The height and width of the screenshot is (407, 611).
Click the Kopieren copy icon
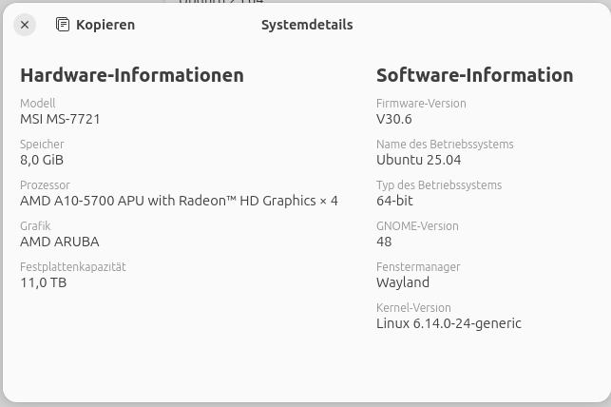63,25
